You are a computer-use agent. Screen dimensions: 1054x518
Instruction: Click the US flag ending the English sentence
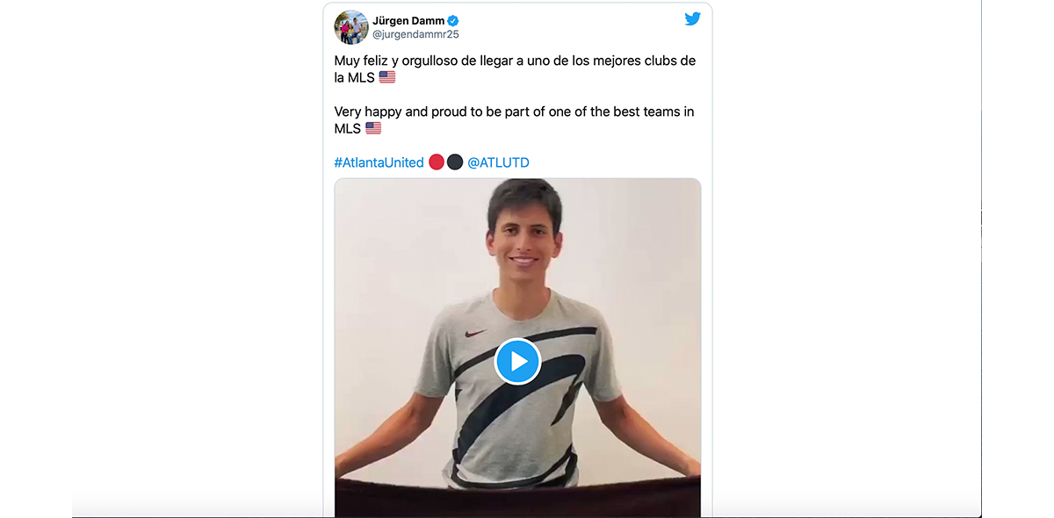pos(373,128)
